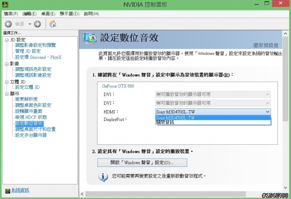Select 調整視訊色彩設定 tree item

click(33, 69)
